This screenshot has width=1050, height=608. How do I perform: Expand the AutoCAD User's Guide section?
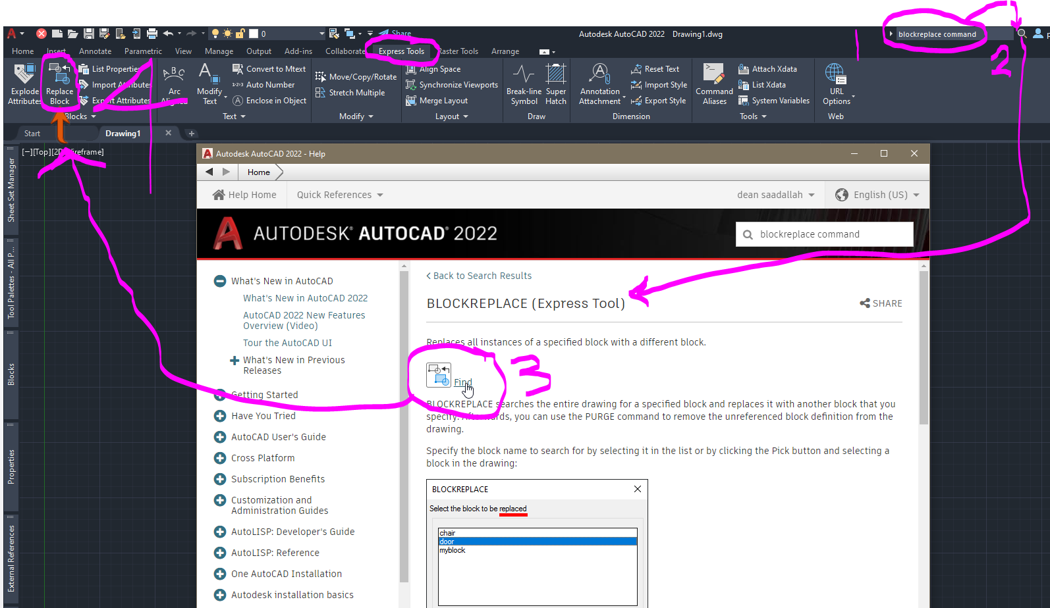tap(220, 437)
